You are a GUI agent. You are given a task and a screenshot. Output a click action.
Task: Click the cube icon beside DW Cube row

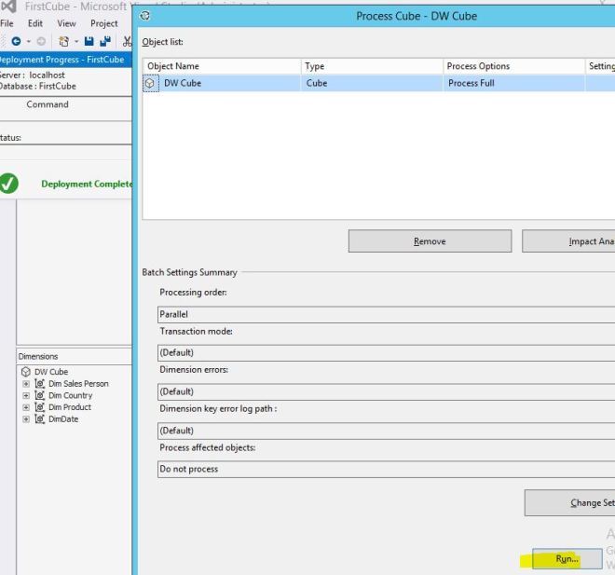point(150,83)
